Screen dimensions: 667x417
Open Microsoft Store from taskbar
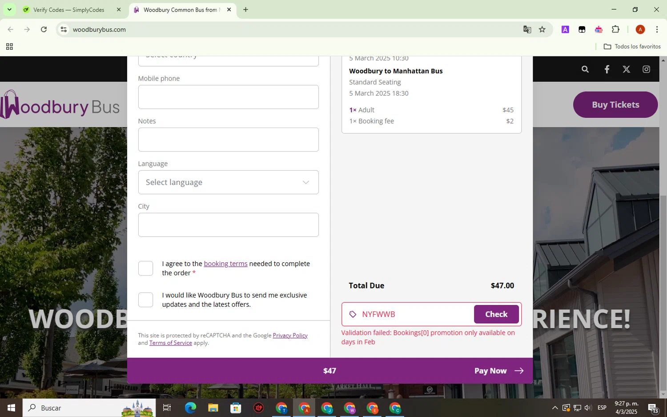click(x=236, y=408)
